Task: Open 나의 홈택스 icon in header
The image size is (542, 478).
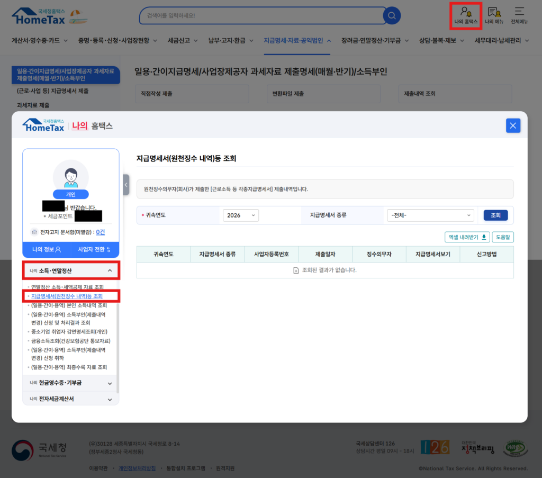Action: (466, 15)
